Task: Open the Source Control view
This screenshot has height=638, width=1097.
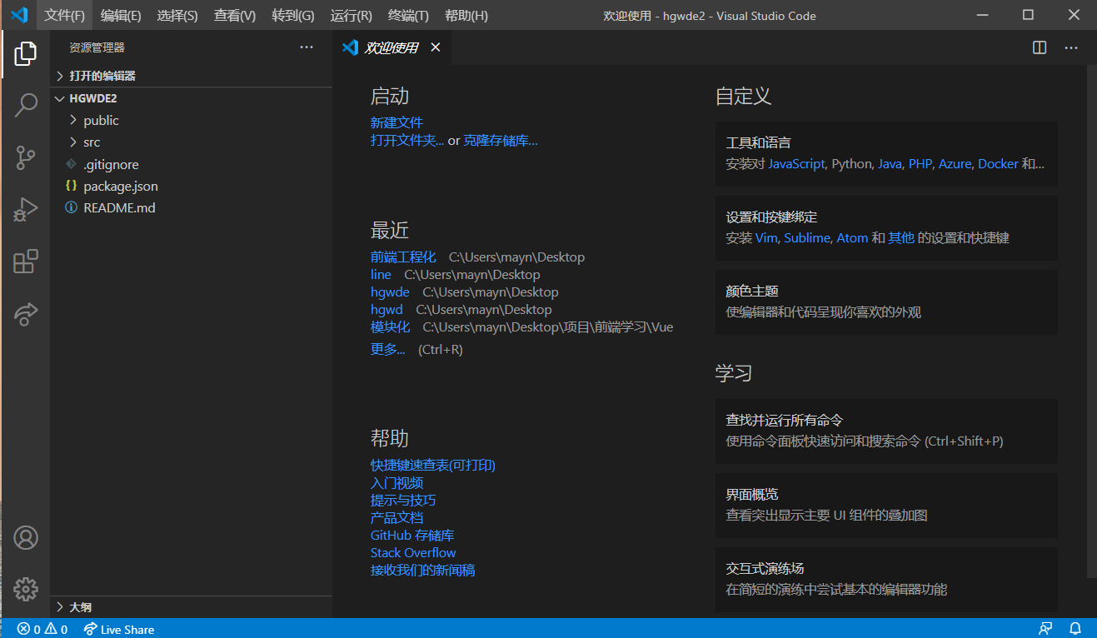Action: point(26,157)
